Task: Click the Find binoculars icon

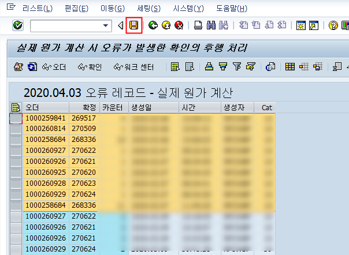Action: pyautogui.click(x=211, y=25)
